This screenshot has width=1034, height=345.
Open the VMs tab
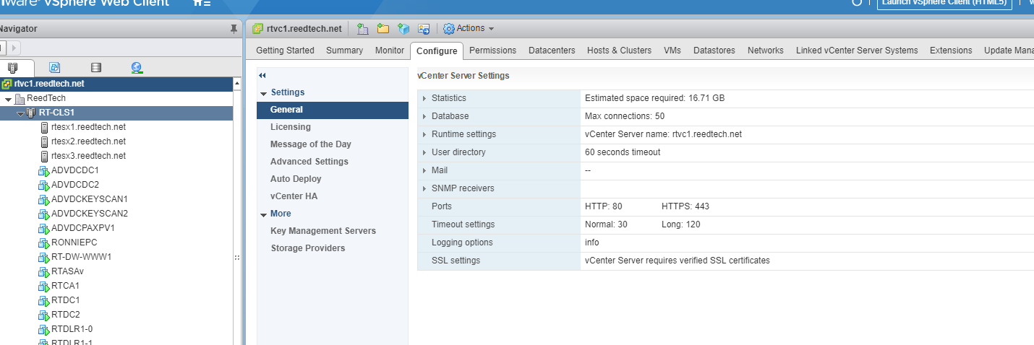click(x=672, y=51)
